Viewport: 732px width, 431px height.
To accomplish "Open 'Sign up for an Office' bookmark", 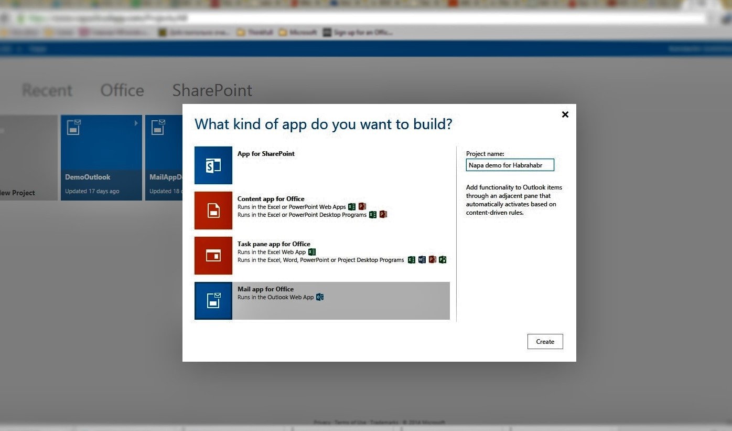I will click(x=358, y=32).
